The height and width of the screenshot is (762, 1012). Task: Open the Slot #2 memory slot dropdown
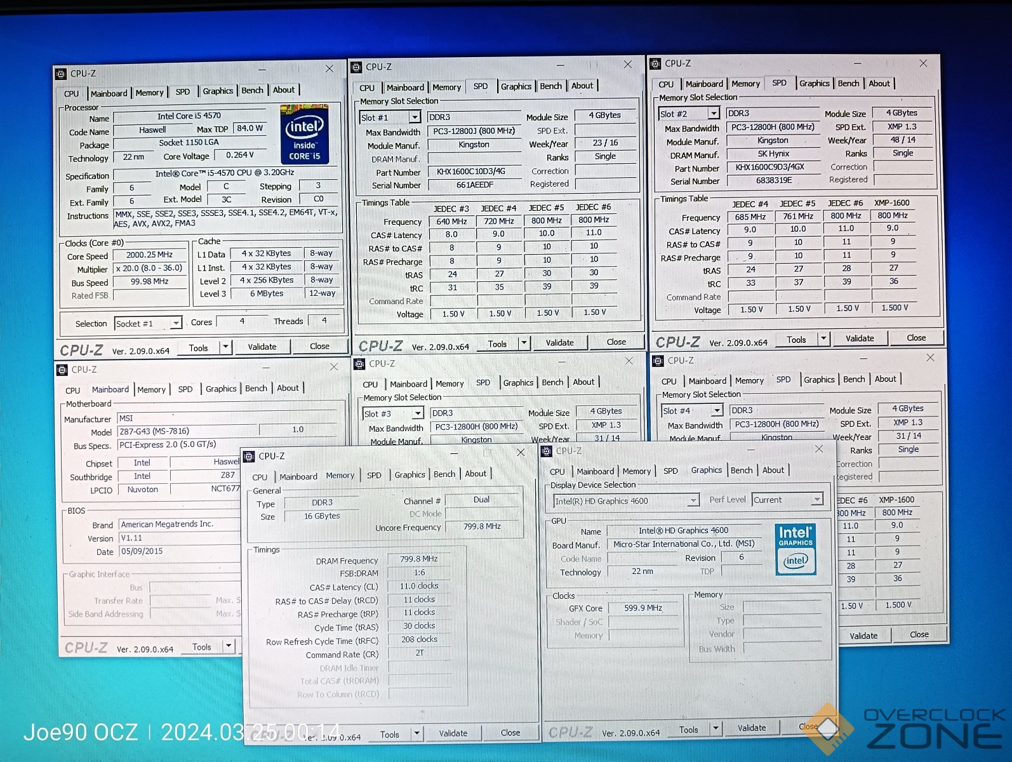(714, 114)
